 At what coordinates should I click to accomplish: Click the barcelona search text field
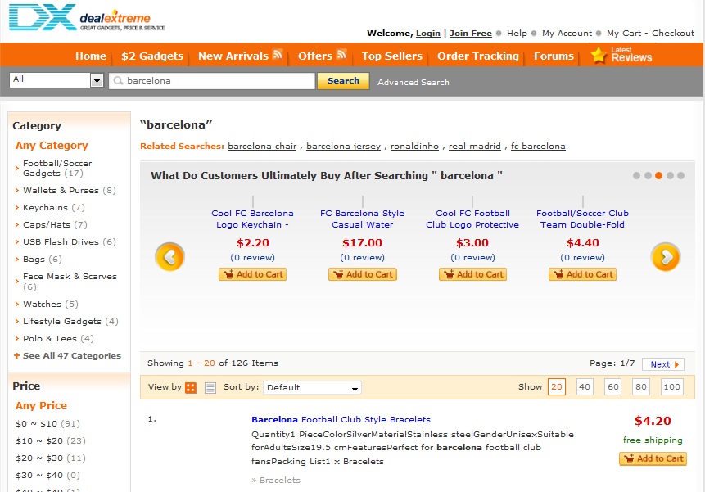point(211,80)
